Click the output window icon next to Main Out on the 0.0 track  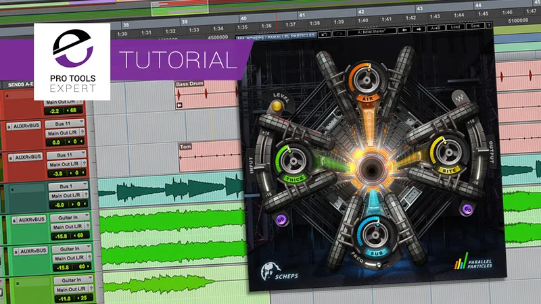coord(83,132)
